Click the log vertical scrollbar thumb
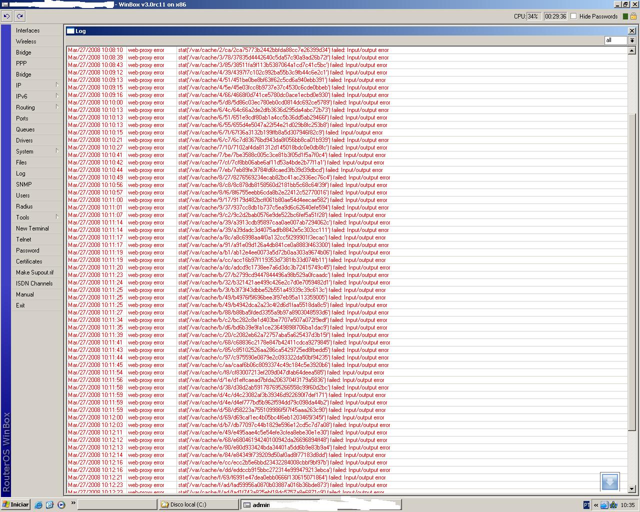This screenshot has width=640, height=512. click(632, 271)
